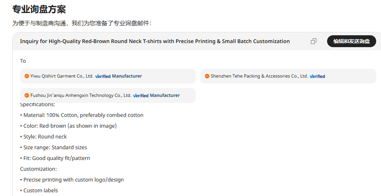Click the inquiry subject title text

[x=155, y=41]
